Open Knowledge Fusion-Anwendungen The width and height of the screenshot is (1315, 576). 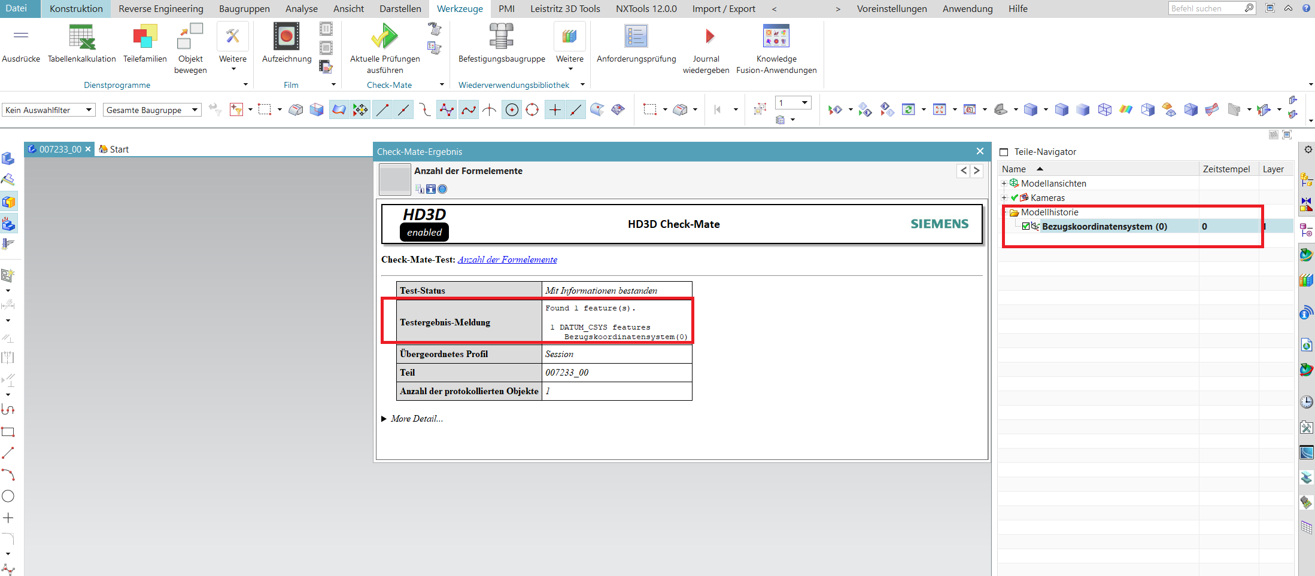[x=776, y=48]
